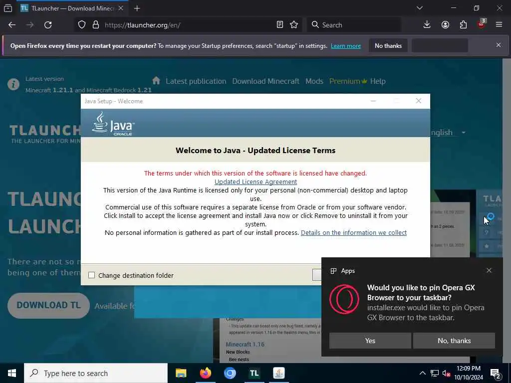Open File Explorer from taskbar

point(181,373)
